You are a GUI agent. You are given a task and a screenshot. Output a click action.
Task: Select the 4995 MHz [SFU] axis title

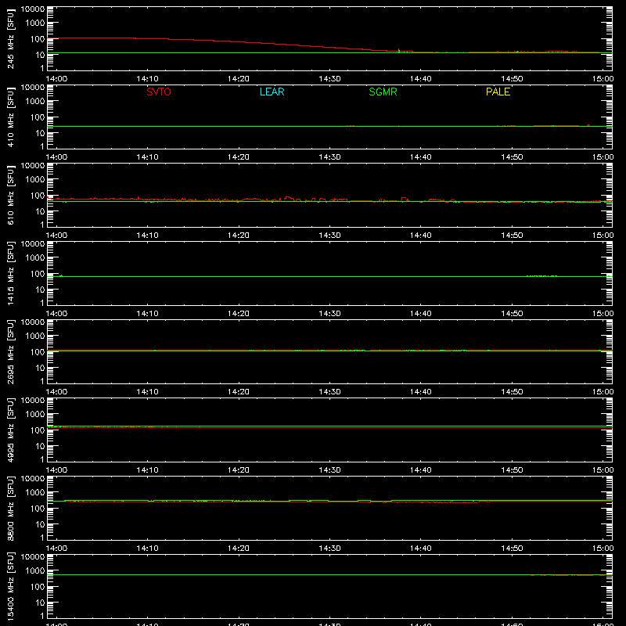(10, 430)
